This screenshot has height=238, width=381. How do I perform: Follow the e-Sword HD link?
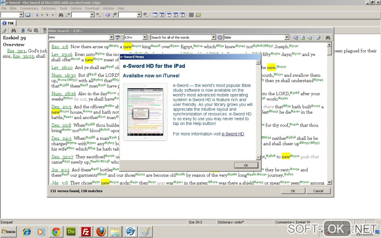coord(233,134)
